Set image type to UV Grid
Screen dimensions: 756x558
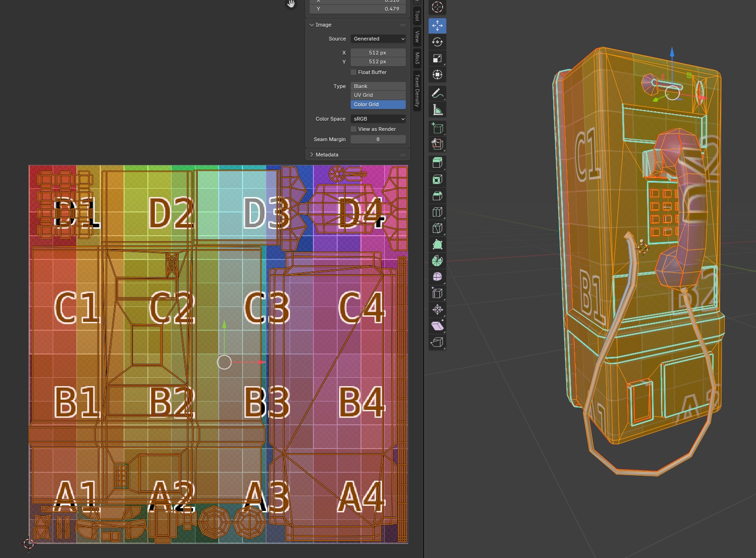tap(378, 95)
